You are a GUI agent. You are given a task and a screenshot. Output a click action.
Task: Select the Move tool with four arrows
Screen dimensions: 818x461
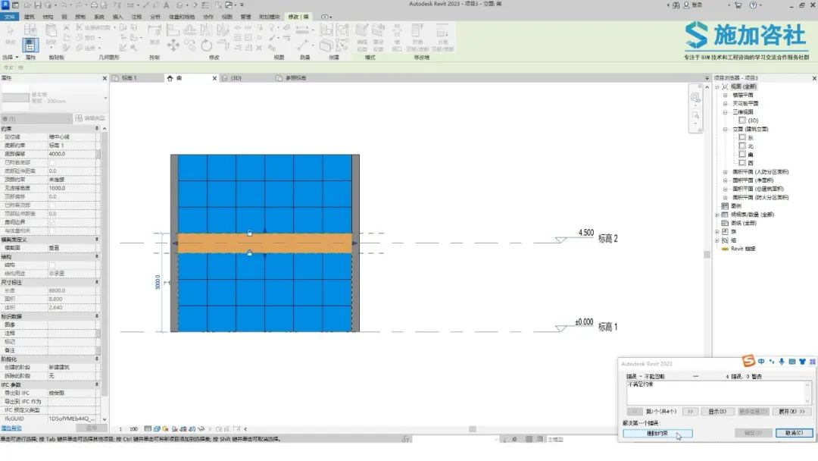[173, 45]
